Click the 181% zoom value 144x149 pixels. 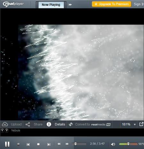click(126, 124)
